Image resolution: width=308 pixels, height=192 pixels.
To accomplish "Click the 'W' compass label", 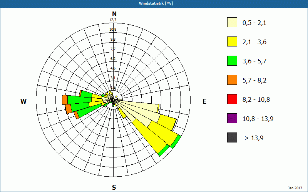I will pyautogui.click(x=23, y=101).
